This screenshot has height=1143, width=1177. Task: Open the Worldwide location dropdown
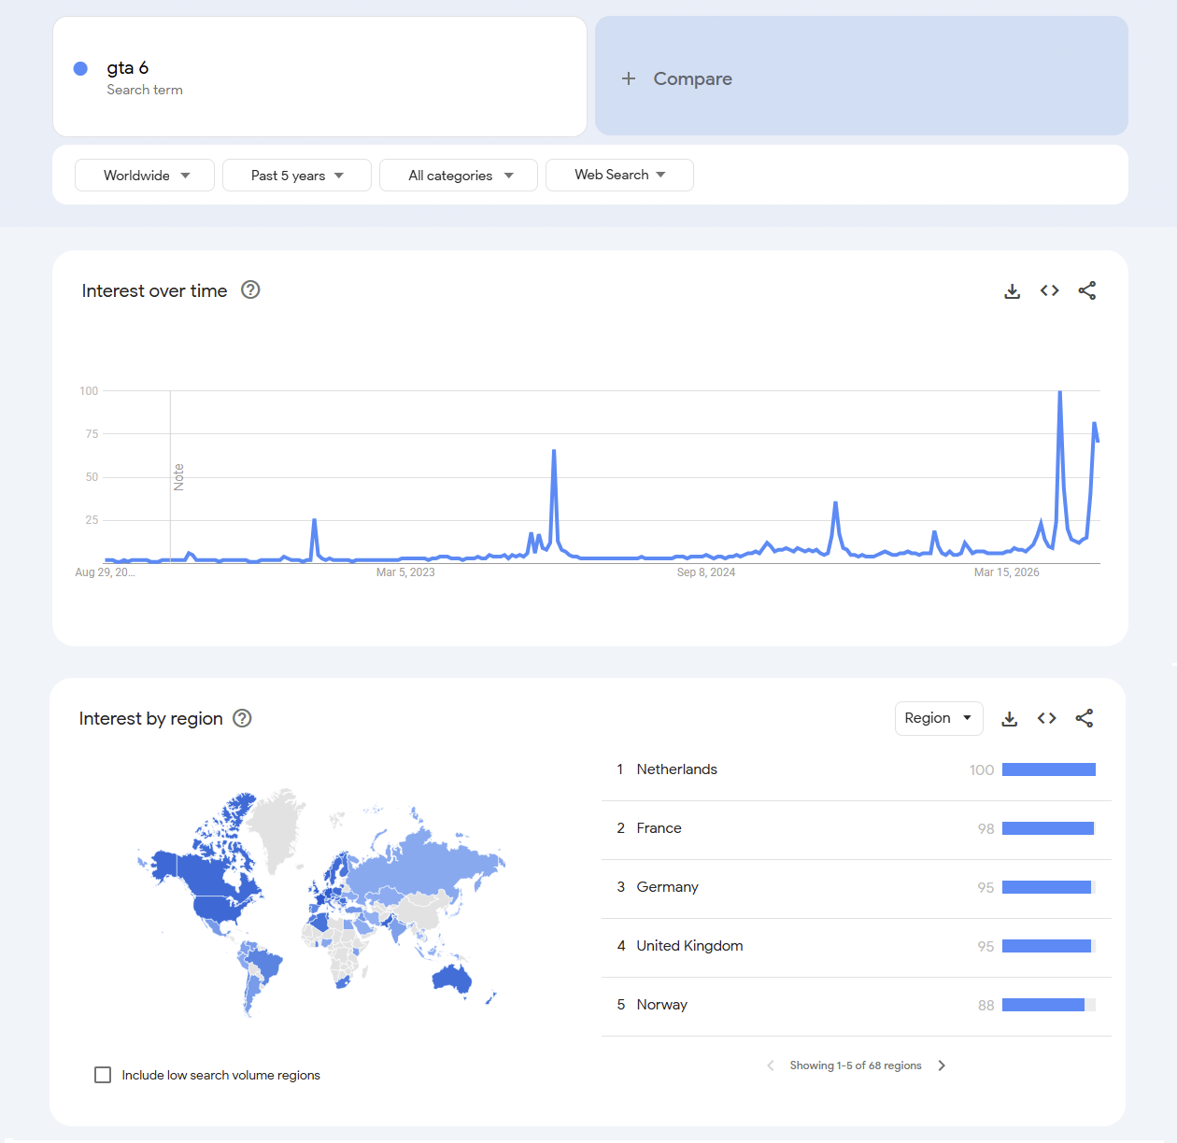coord(145,176)
